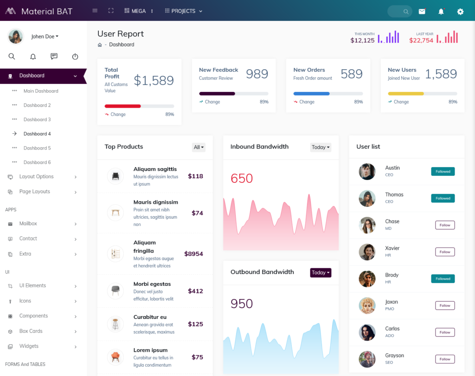Screen dimensions: 475x376
Task: Follow the user Chase
Action: (x=444, y=225)
